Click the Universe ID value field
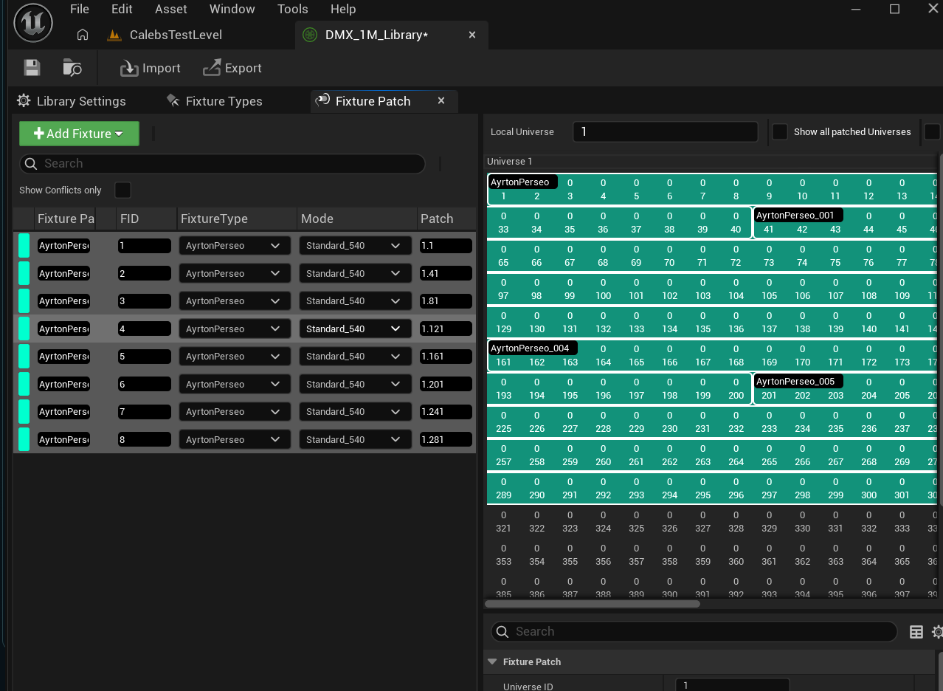 pos(732,686)
